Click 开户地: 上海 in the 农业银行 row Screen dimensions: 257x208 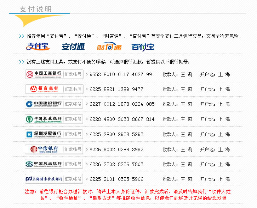pos(215,120)
